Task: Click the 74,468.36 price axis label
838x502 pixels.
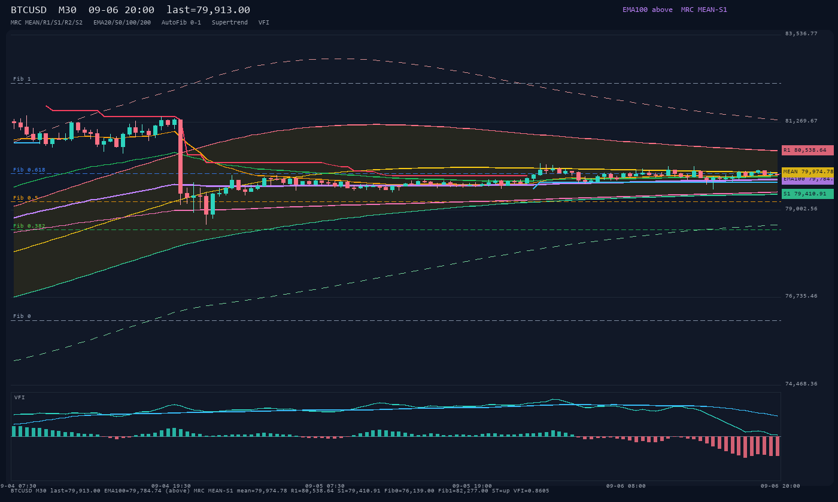Action: click(801, 384)
